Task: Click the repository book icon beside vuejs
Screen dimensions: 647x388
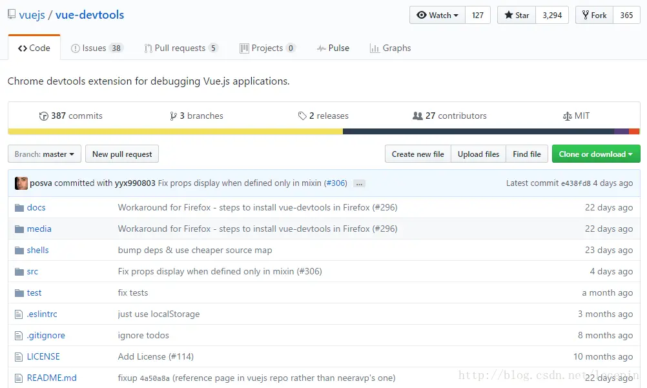Action: tap(12, 14)
